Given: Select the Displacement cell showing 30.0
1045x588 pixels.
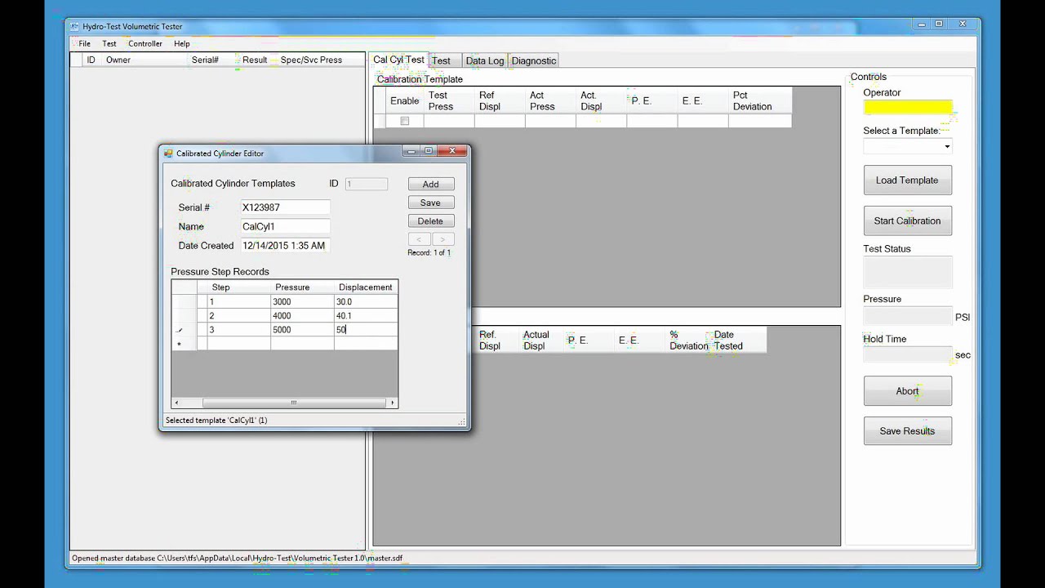Looking at the screenshot, I should [x=366, y=301].
